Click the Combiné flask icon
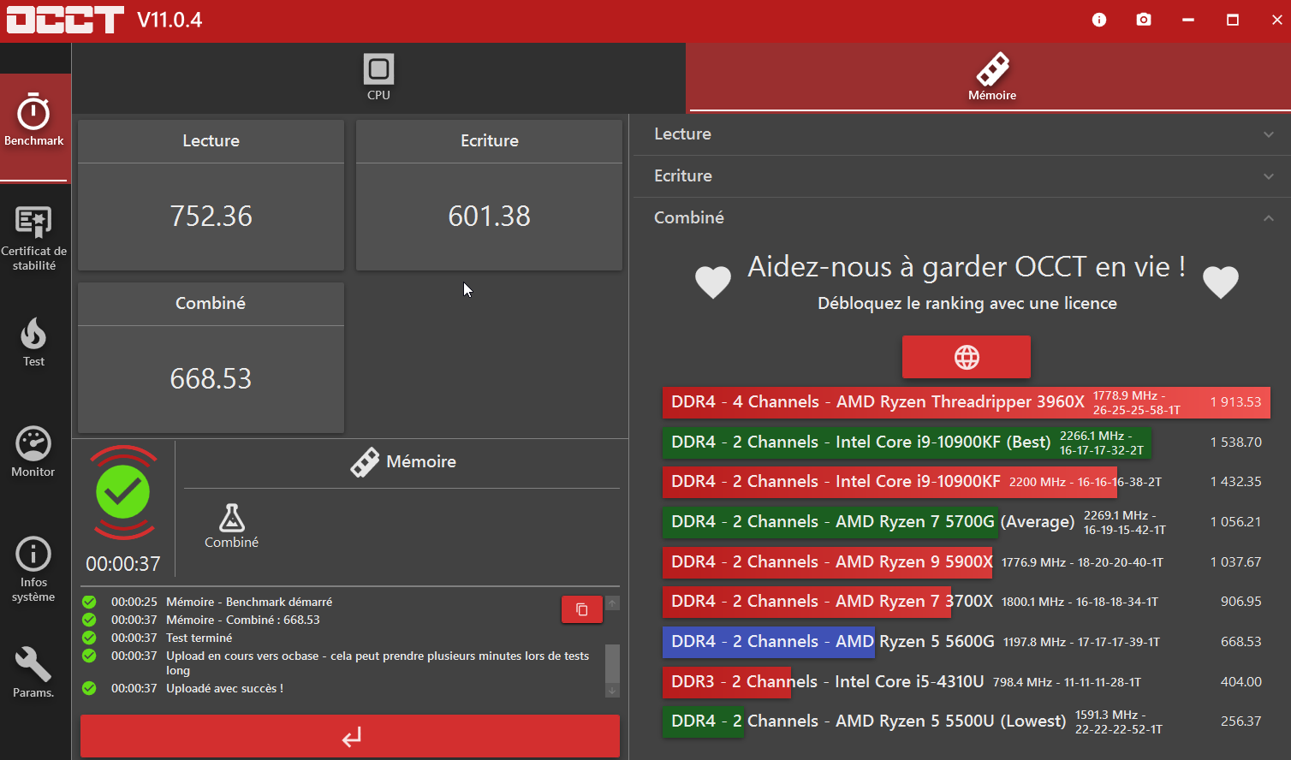Image resolution: width=1291 pixels, height=760 pixels. click(x=231, y=517)
